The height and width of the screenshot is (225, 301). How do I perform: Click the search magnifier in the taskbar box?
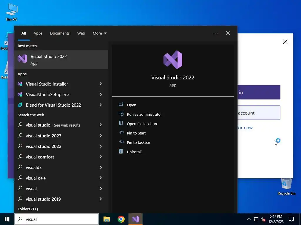coord(20,219)
